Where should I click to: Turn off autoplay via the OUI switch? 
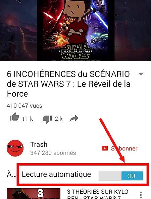tap(132, 176)
